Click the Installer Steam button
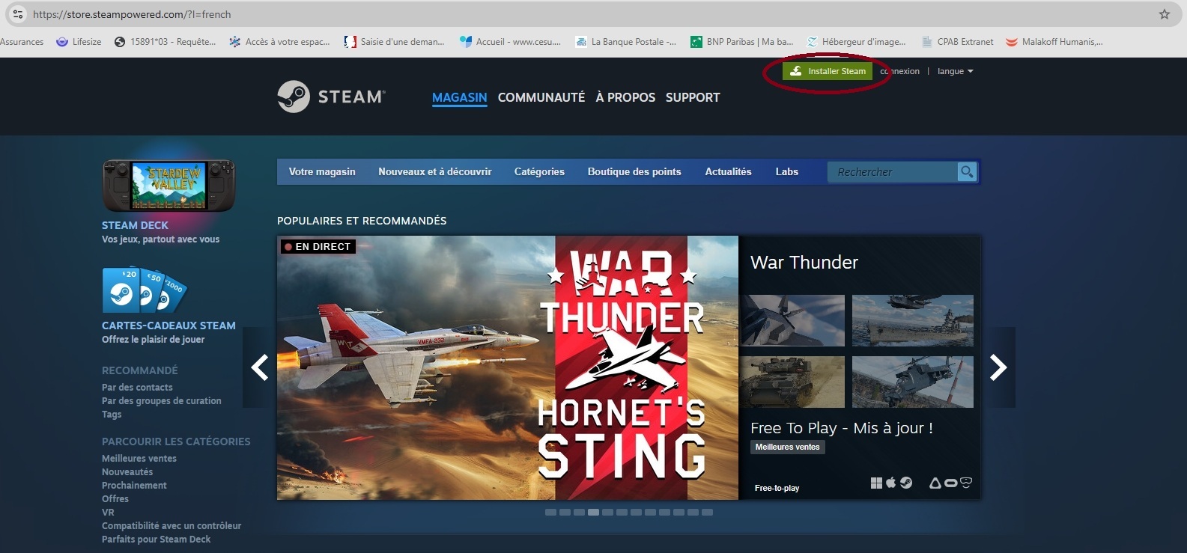The height and width of the screenshot is (553, 1187). [x=828, y=71]
